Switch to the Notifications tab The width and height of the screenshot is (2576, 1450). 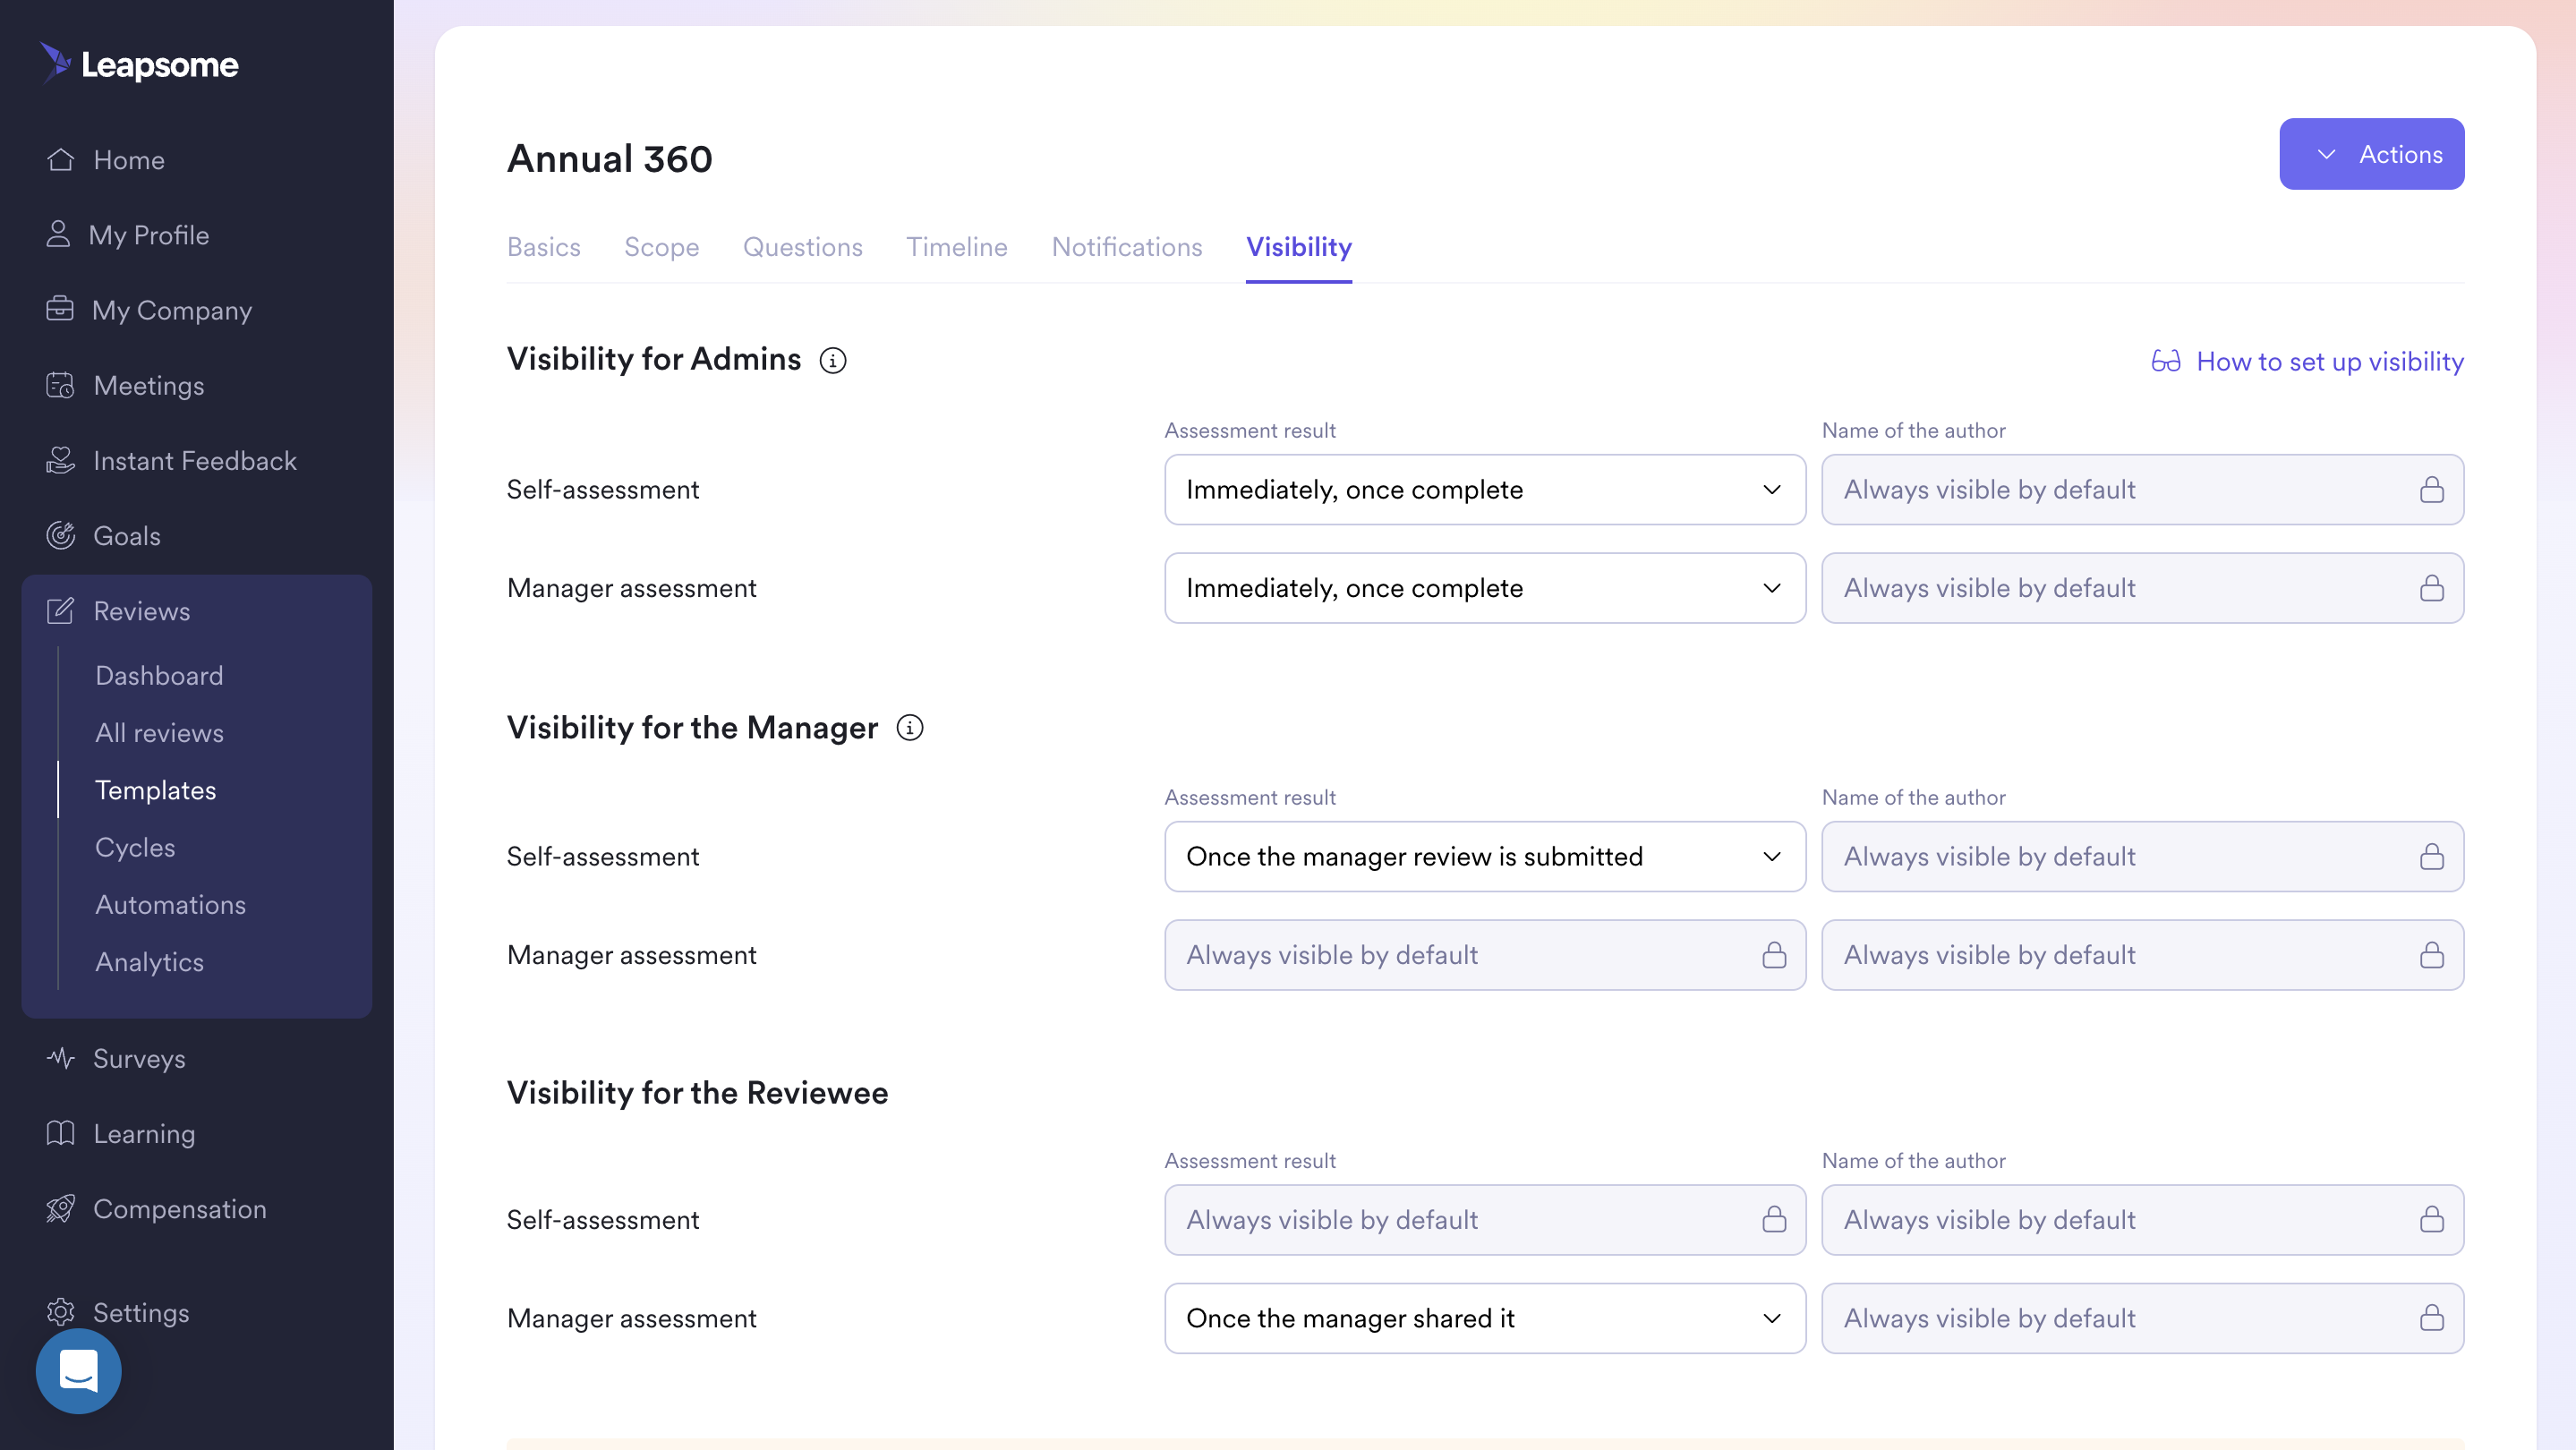coord(1126,247)
